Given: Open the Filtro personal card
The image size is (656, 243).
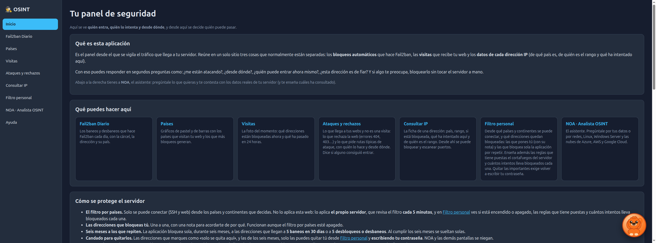Looking at the screenshot, I should (x=519, y=149).
